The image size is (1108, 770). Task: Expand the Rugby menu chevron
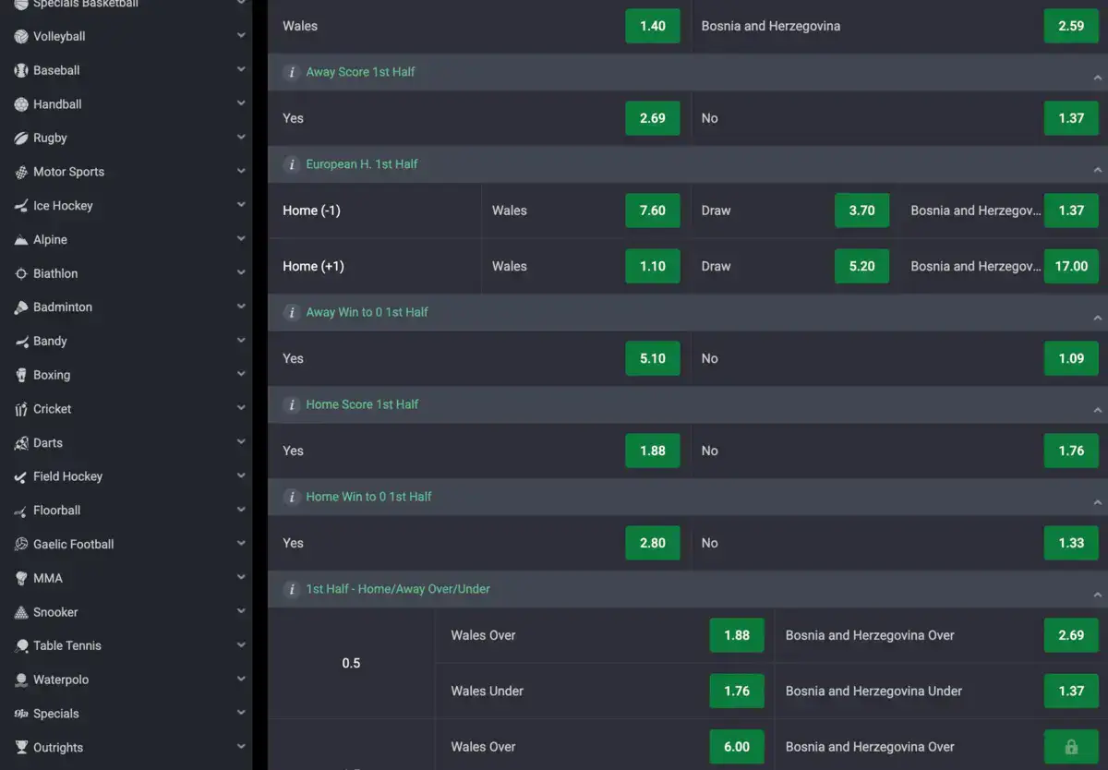[241, 137]
